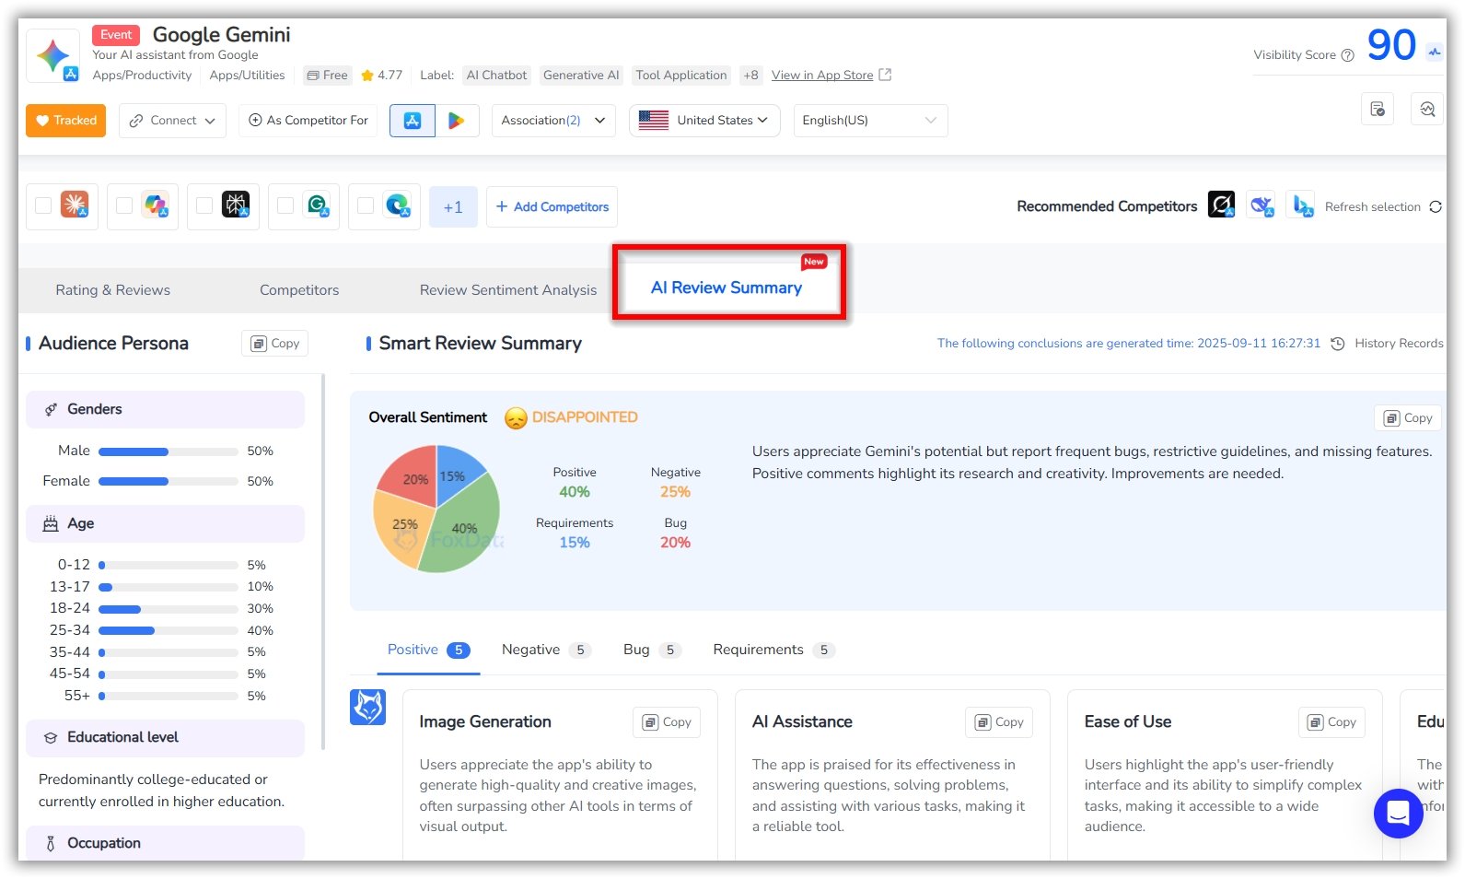Select the Bug reviews tab
This screenshot has height=879, width=1465.
[651, 650]
